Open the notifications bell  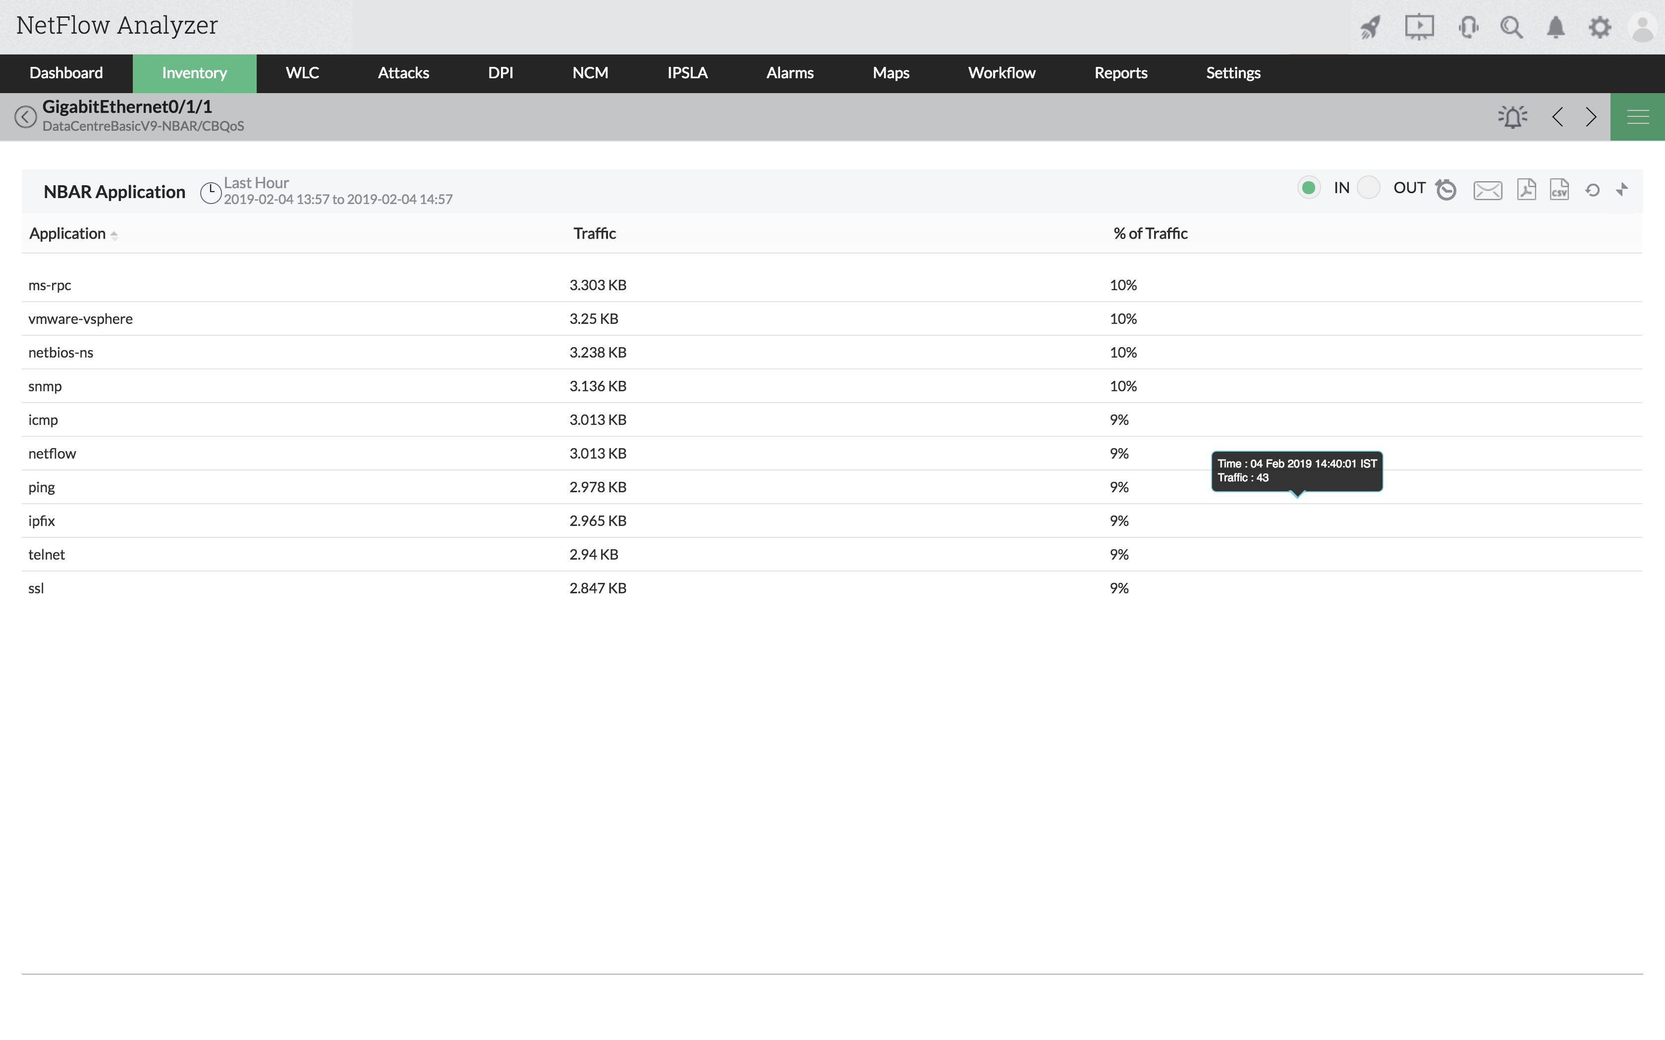pyautogui.click(x=1555, y=28)
